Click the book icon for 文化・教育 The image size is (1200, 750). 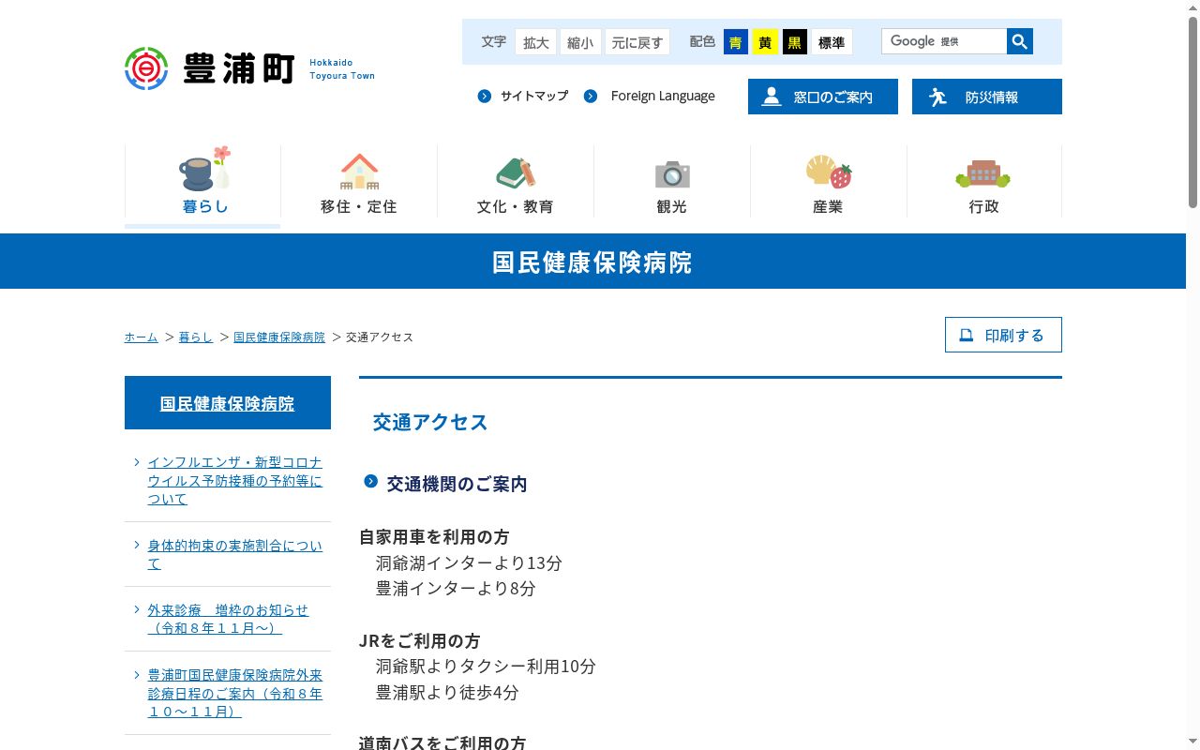pyautogui.click(x=516, y=172)
